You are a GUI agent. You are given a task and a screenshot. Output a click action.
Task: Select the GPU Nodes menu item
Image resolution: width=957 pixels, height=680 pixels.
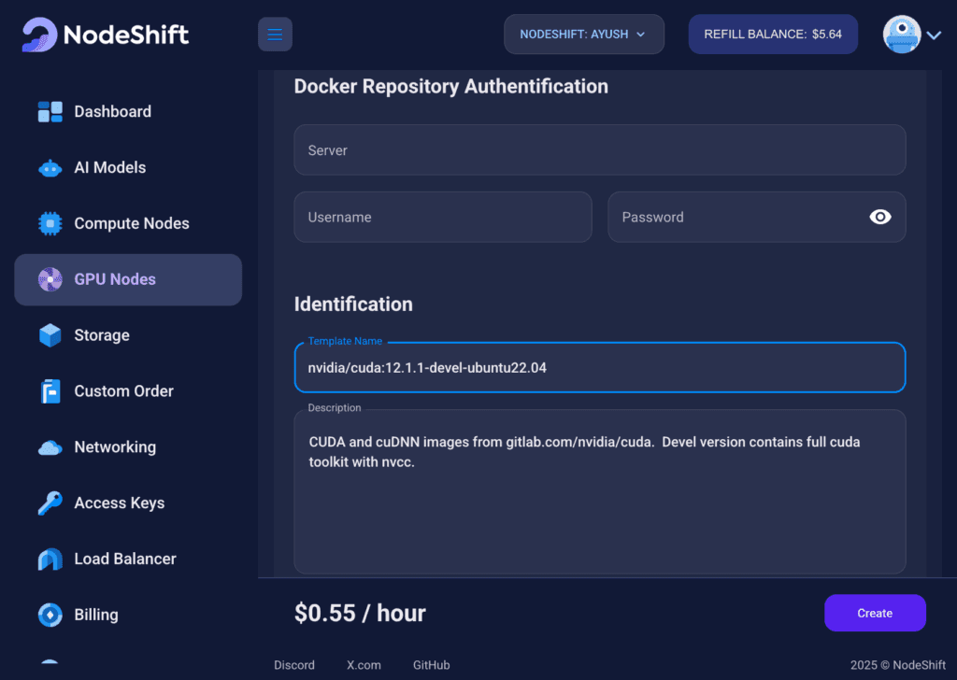pyautogui.click(x=128, y=279)
